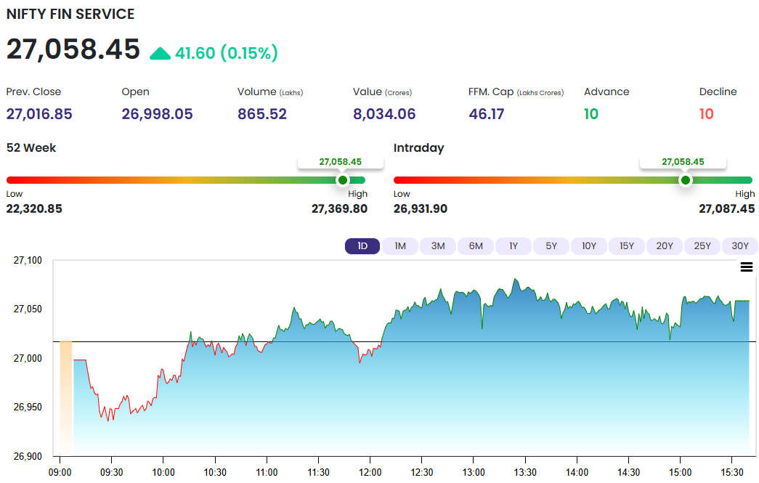Switch chart to 5Y range
Viewport: 759px width, 483px height.
click(x=551, y=245)
